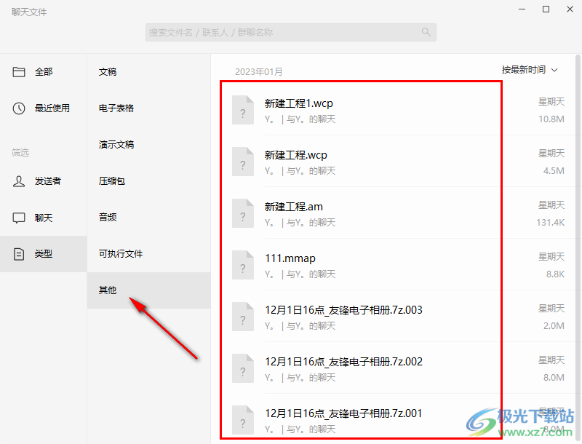This screenshot has height=444, width=582.
Task: Choose the 音频 category
Action: pyautogui.click(x=107, y=218)
